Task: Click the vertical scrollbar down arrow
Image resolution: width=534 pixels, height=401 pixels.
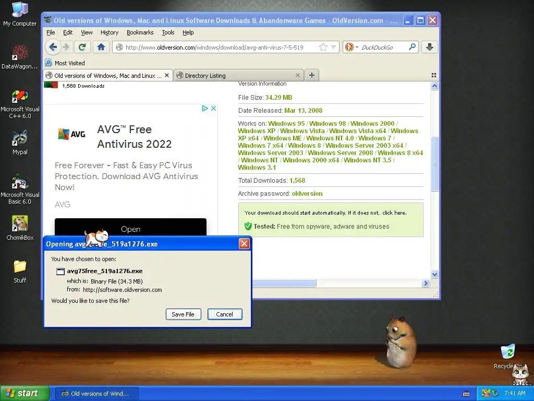Action: (x=434, y=274)
